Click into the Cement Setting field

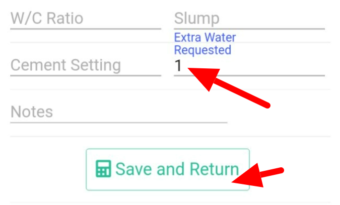(86, 65)
